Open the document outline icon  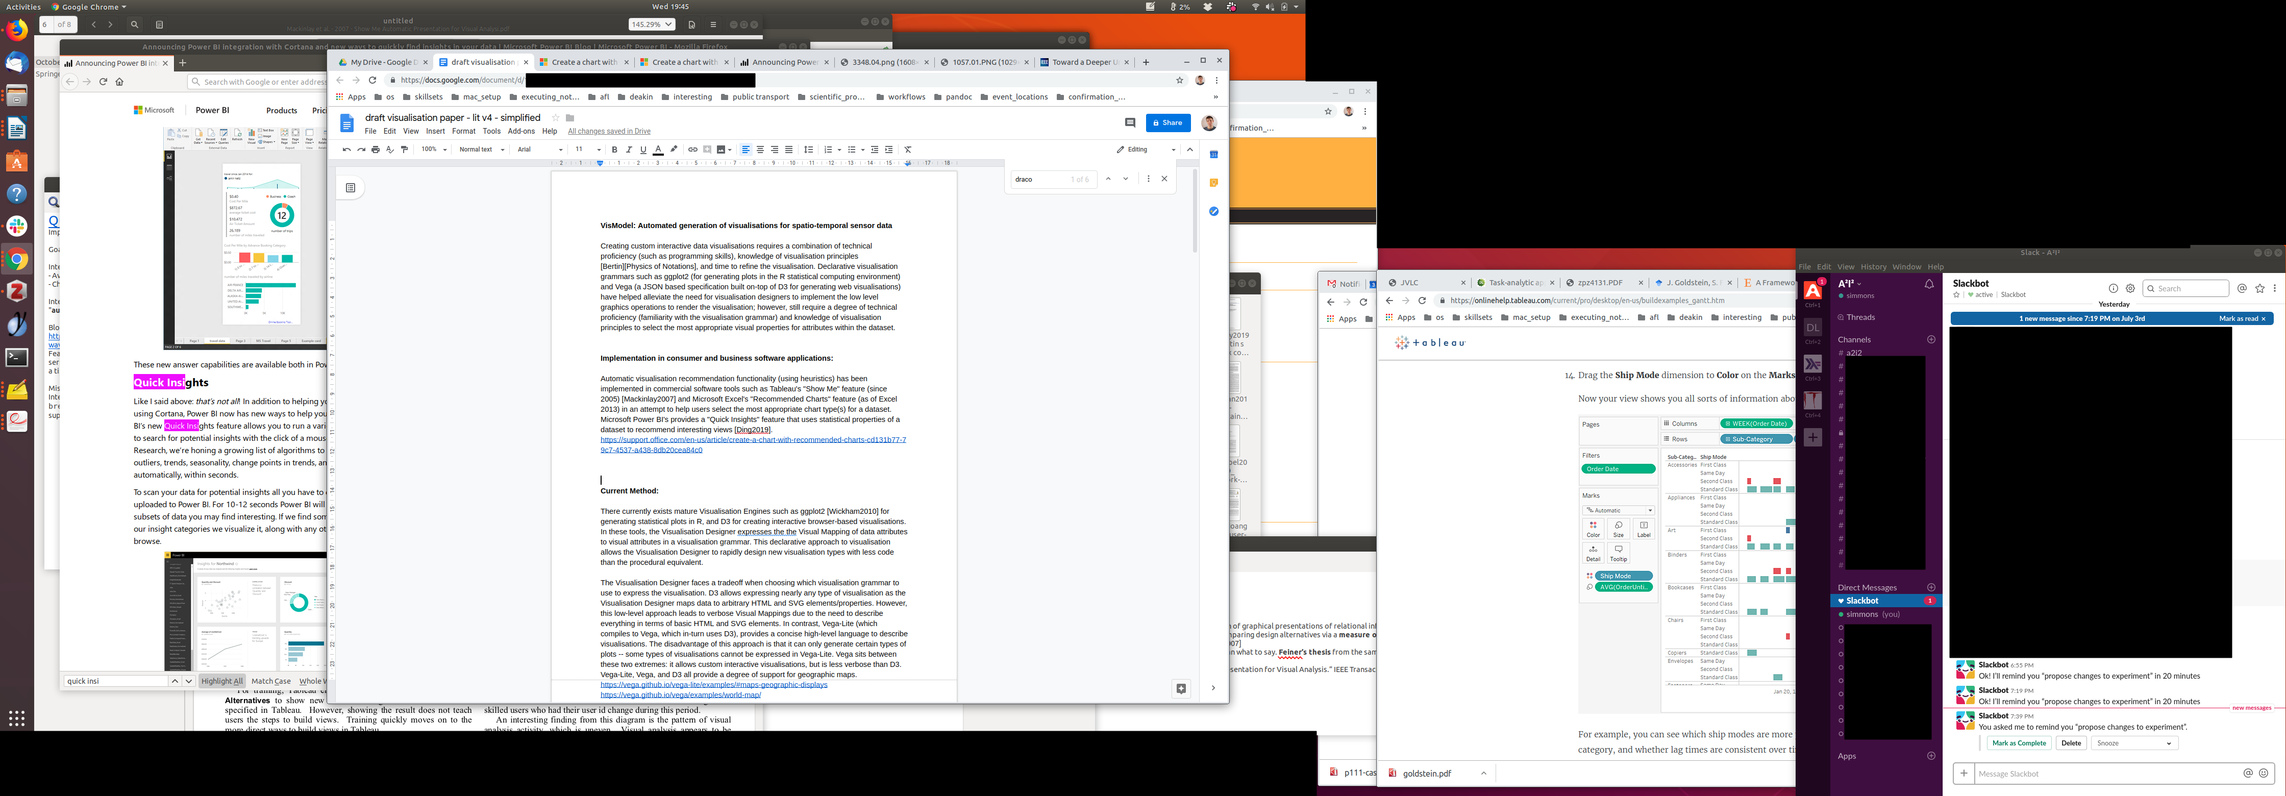point(351,187)
